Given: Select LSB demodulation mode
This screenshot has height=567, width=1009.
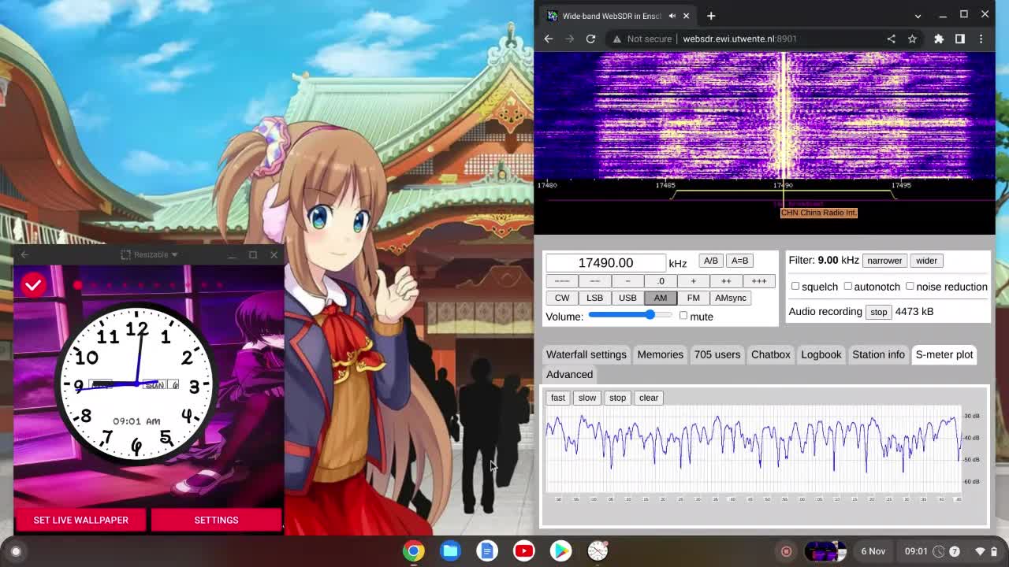Looking at the screenshot, I should 594,298.
